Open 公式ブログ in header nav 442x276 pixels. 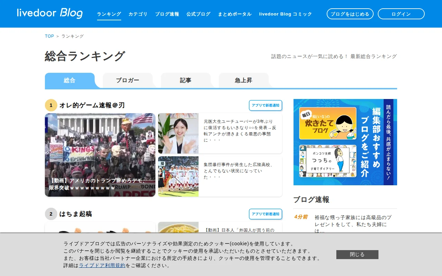point(199,14)
